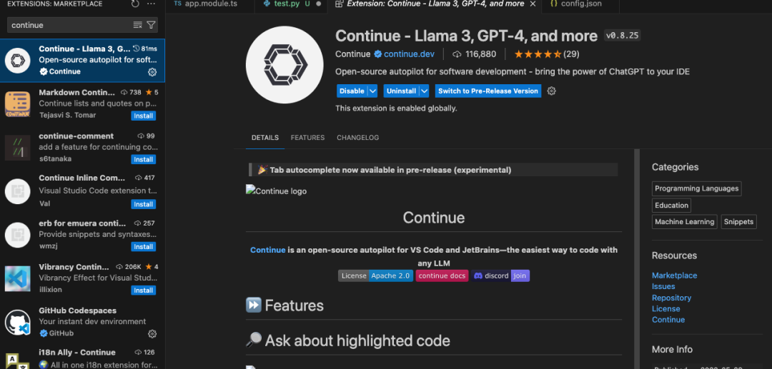The image size is (772, 369).
Task: Click the unsaved dot on test.py tab
Action: click(x=319, y=4)
